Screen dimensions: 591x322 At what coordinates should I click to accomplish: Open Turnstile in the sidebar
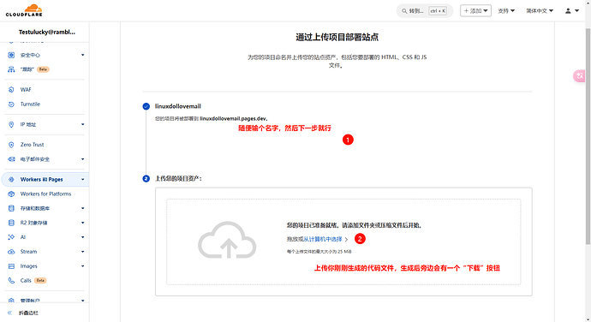[x=30, y=104]
